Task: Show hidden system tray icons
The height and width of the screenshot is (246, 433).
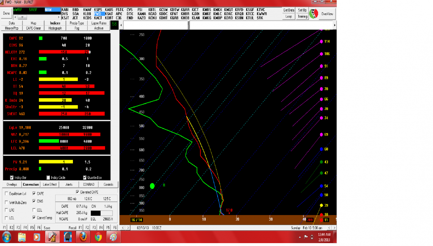Action: [300, 238]
